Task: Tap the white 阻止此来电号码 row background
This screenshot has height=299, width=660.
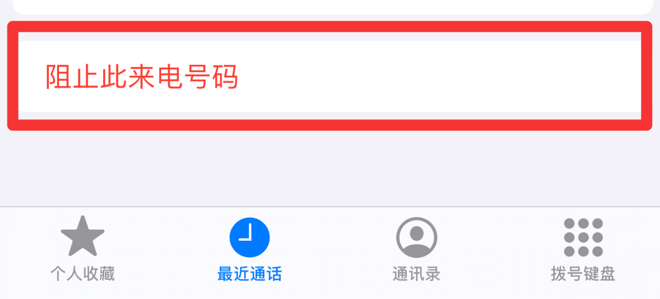Action: pyautogui.click(x=329, y=76)
